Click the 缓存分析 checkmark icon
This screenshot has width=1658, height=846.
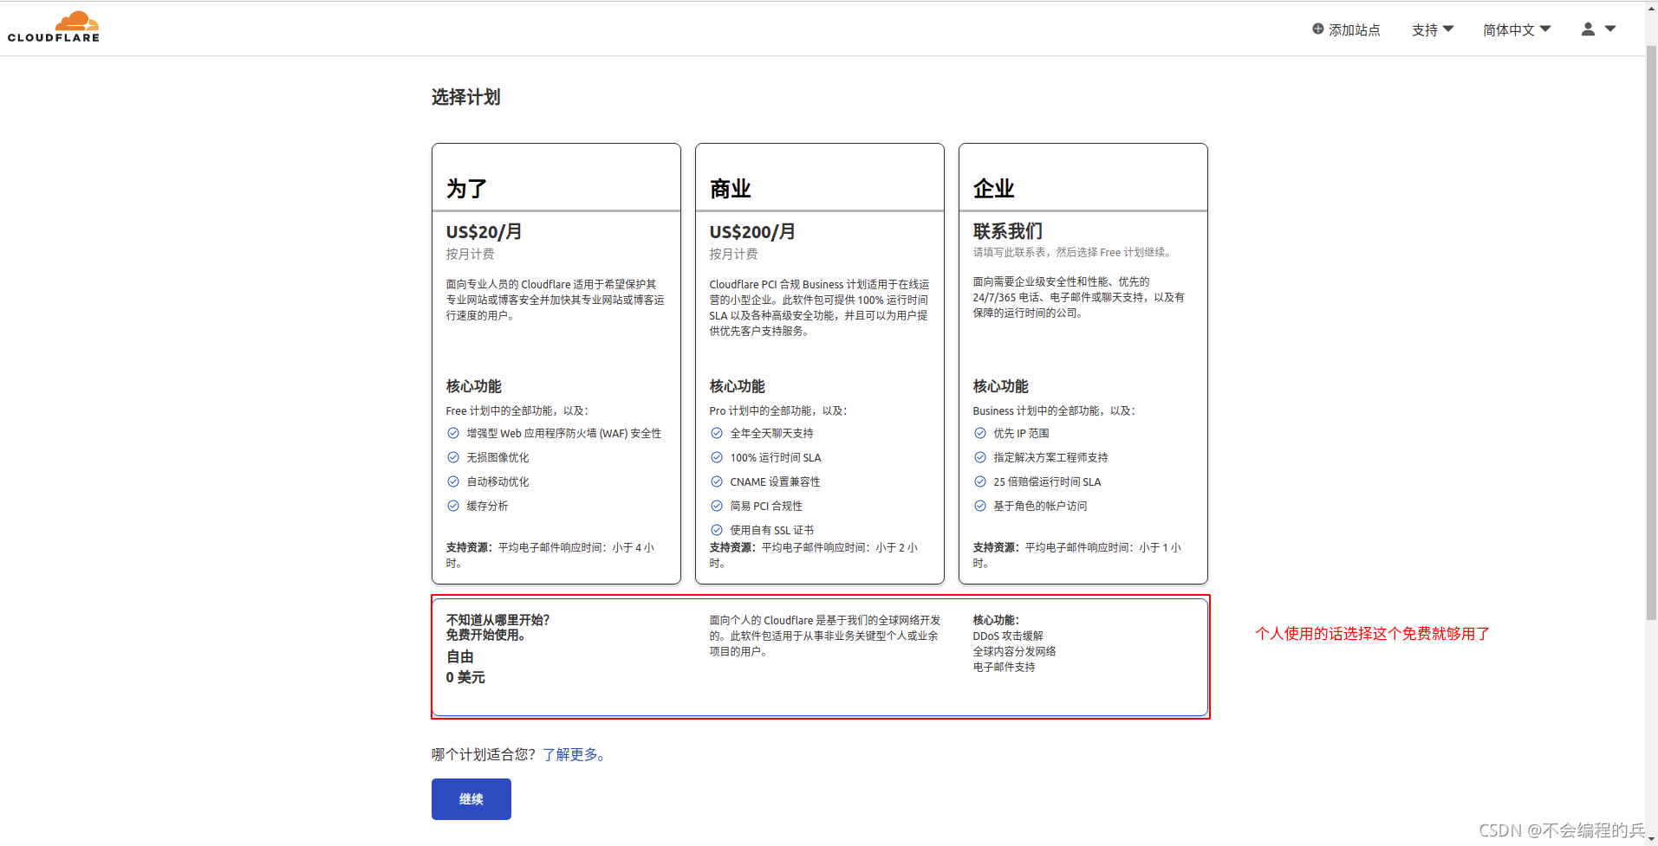click(453, 506)
